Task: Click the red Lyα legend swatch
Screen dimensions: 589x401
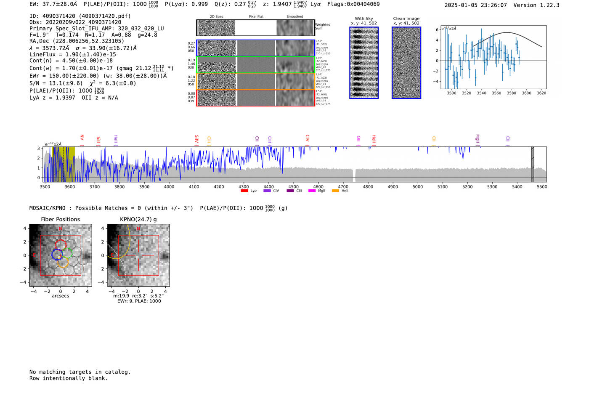Action: [x=244, y=191]
